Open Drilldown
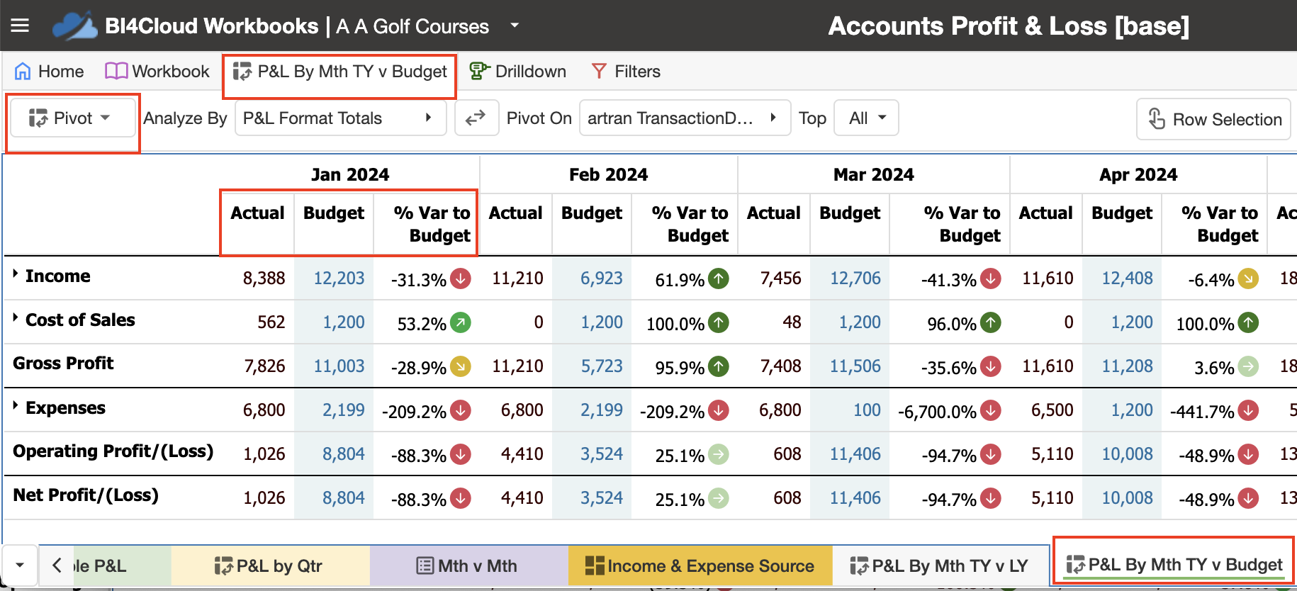 coord(517,72)
